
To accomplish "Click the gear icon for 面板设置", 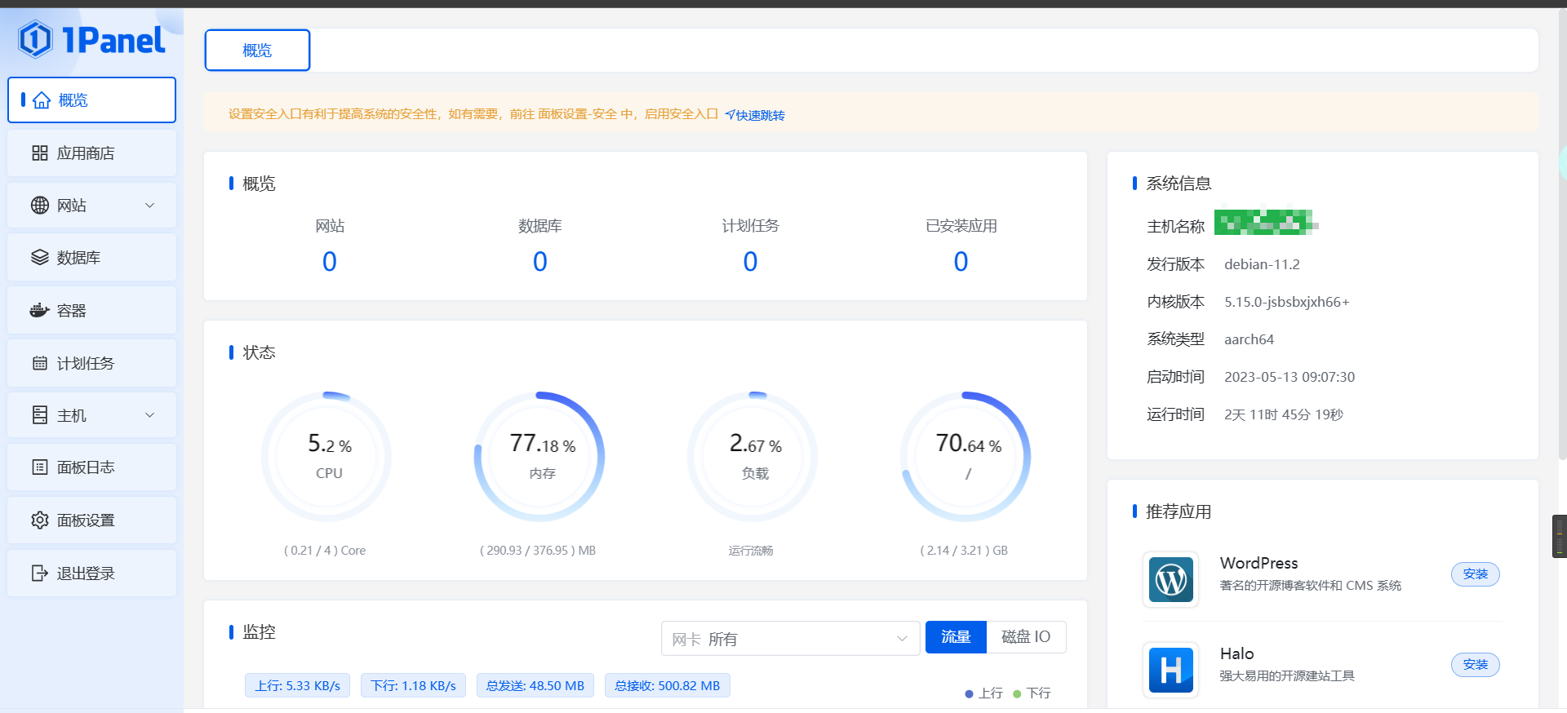I will (40, 520).
